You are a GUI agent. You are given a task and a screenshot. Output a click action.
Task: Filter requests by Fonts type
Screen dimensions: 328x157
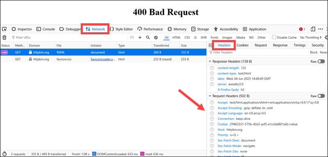(214, 38)
